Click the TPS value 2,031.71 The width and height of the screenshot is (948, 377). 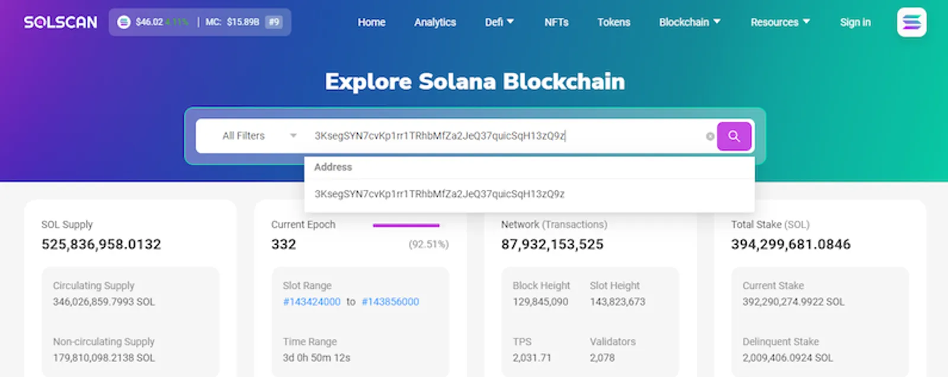(x=532, y=358)
